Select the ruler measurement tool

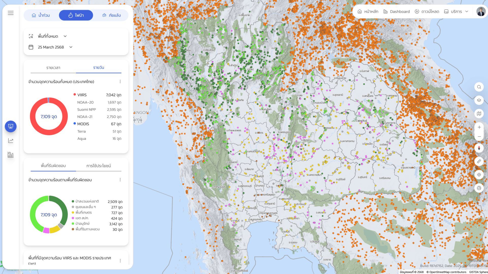tap(479, 161)
